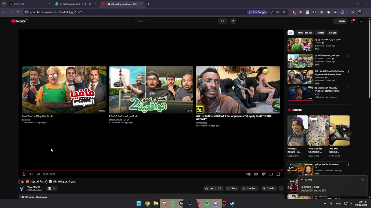Reload the page
This screenshot has width=371, height=208.
click(18, 12)
